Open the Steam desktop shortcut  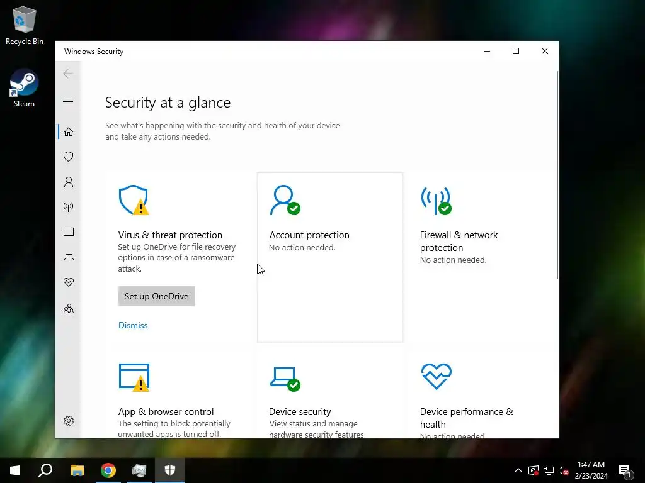pos(25,88)
